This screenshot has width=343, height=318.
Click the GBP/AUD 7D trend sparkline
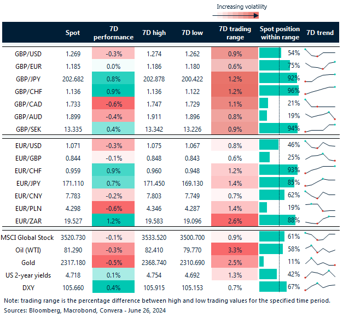(x=320, y=115)
